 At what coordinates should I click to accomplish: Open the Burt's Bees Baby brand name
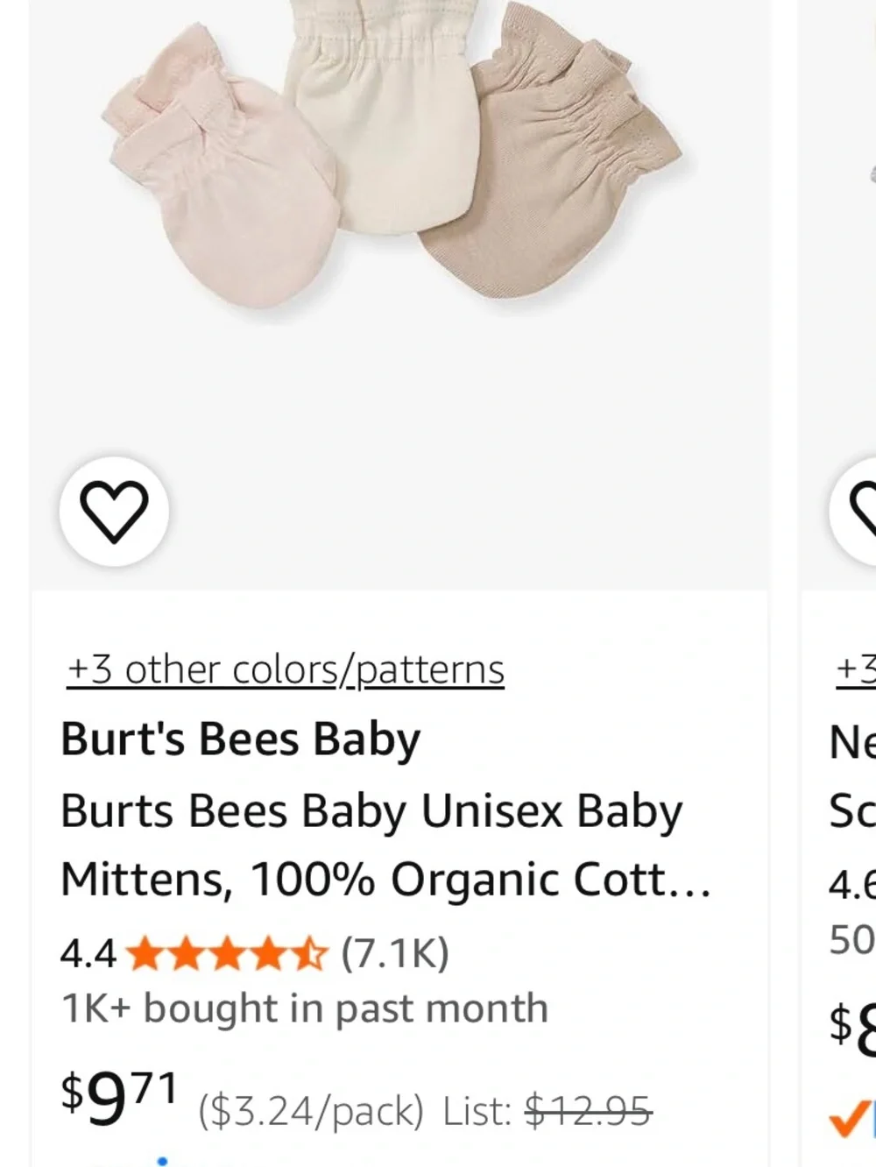(240, 740)
